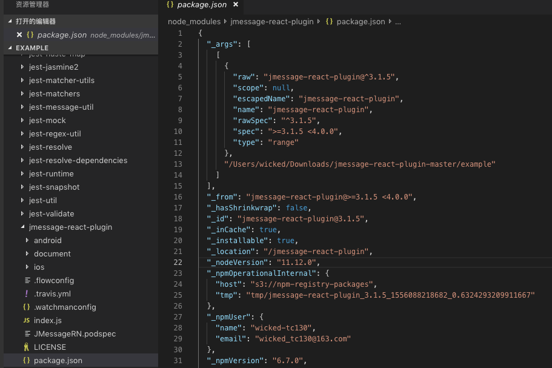Click node_modules in the breadcrumb

tap(194, 21)
